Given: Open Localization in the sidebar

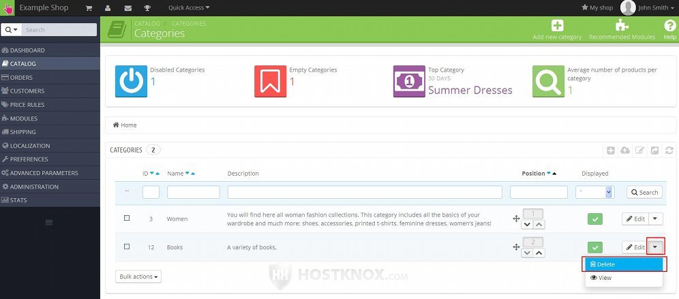Looking at the screenshot, I should 50,146.
